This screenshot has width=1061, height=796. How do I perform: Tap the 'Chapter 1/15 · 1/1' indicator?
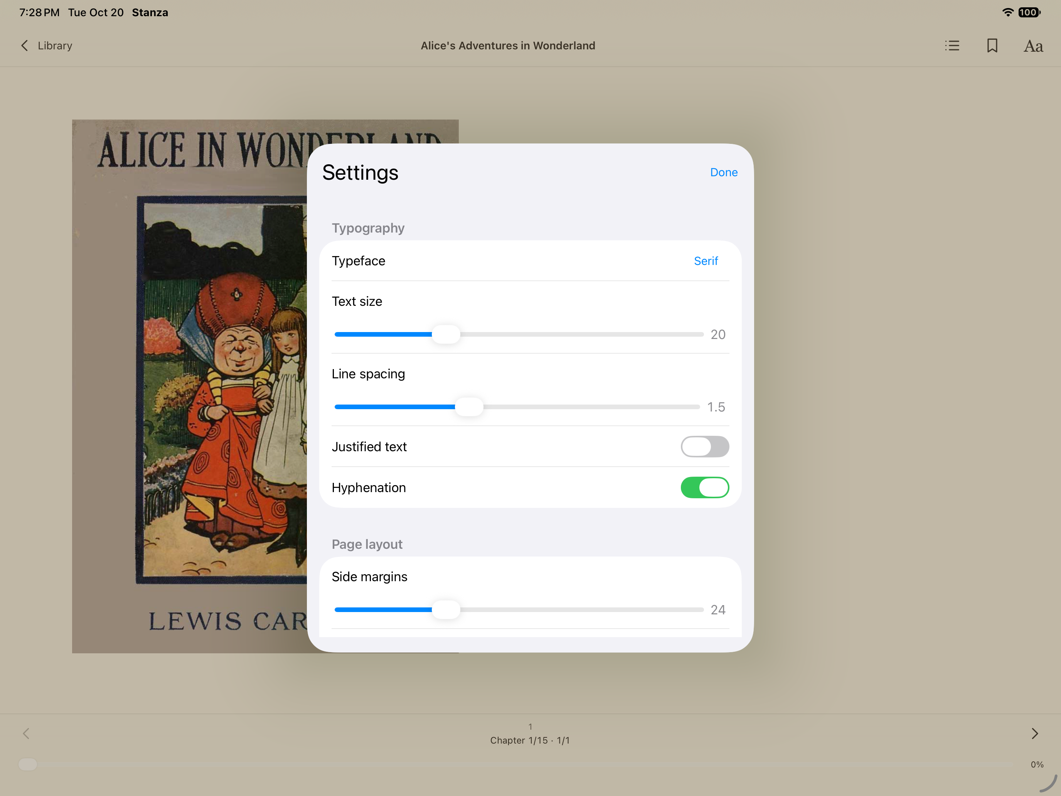[x=530, y=740]
